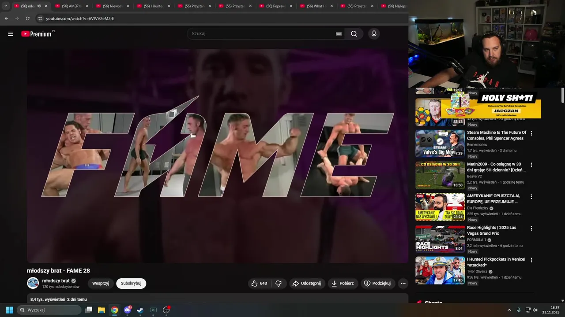The height and width of the screenshot is (317, 565).
Task: Open Chrome from taskbar
Action: coord(114,310)
